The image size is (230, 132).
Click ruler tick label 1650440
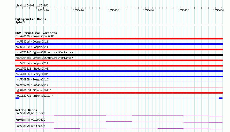pos(148,10)
